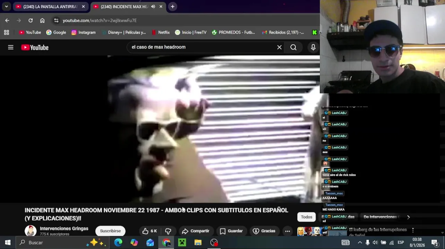Reload the page with the refresh icon
Viewport: 445px width, 249px height.
pos(31,20)
